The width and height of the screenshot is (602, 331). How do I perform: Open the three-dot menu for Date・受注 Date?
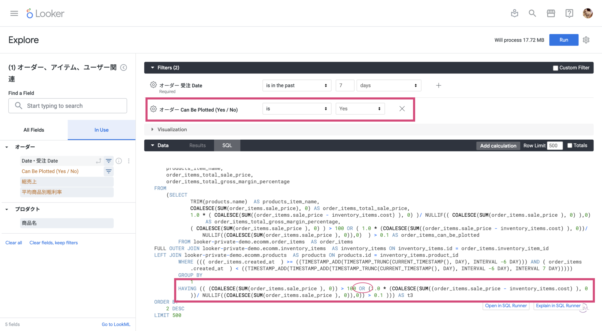point(129,161)
